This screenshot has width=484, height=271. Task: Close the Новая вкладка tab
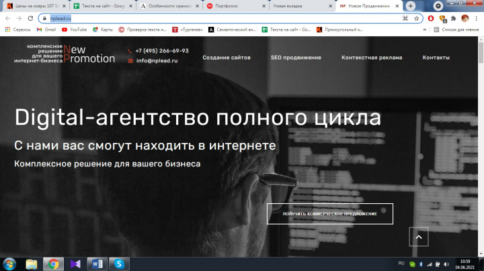click(331, 6)
